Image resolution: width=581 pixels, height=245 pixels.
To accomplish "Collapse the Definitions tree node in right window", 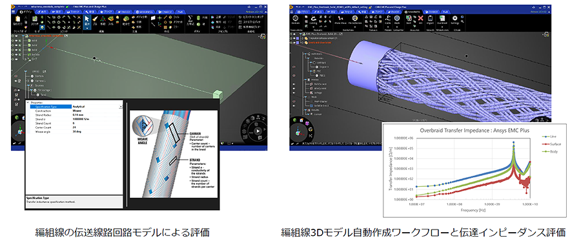I will 305,54.
